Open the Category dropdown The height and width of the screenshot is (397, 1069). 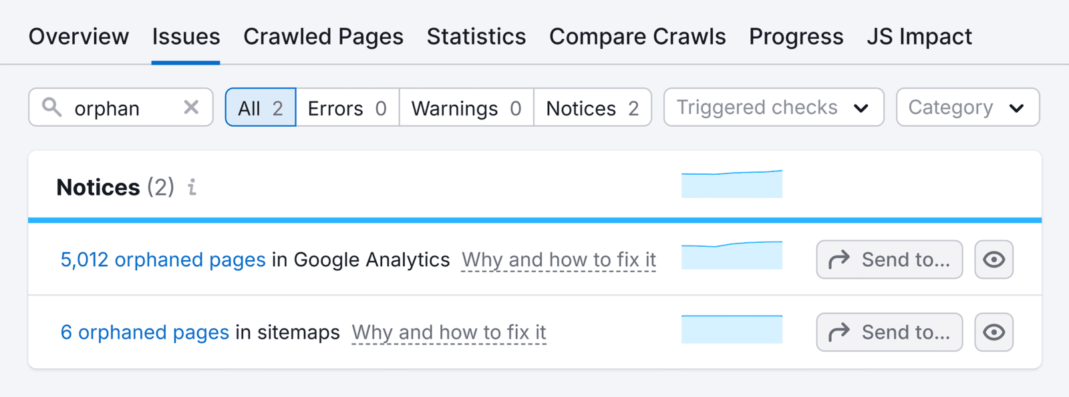click(967, 107)
